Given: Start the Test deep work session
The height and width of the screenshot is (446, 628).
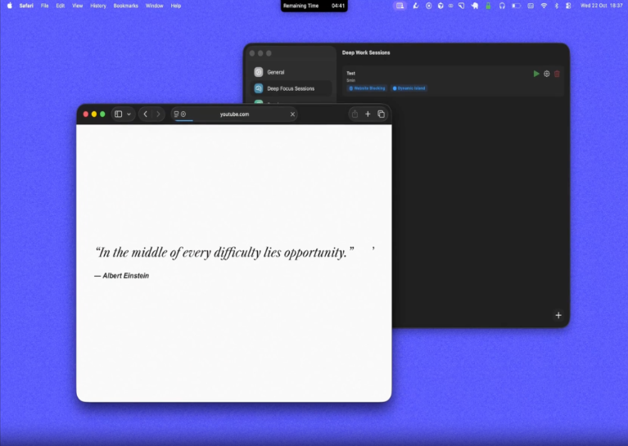Looking at the screenshot, I should point(536,74).
